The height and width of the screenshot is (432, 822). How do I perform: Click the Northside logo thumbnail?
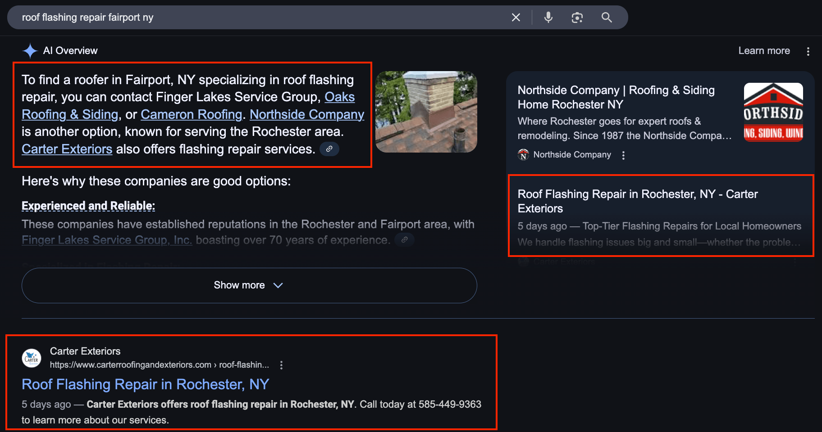click(773, 112)
